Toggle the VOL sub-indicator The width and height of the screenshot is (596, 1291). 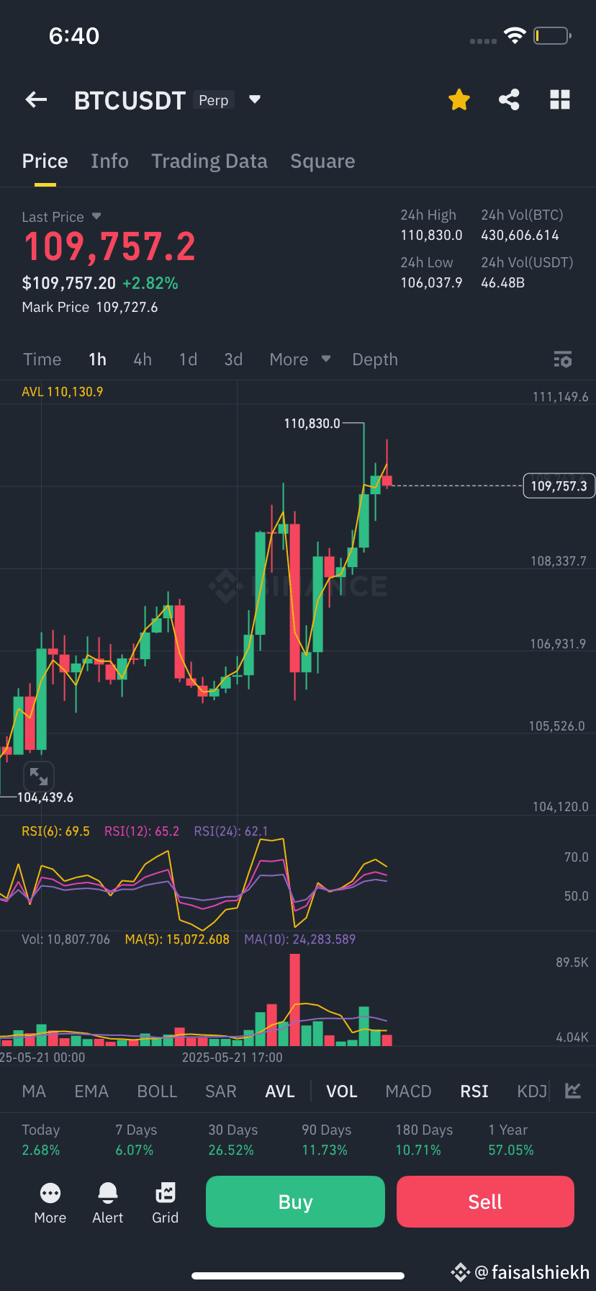tap(342, 1091)
